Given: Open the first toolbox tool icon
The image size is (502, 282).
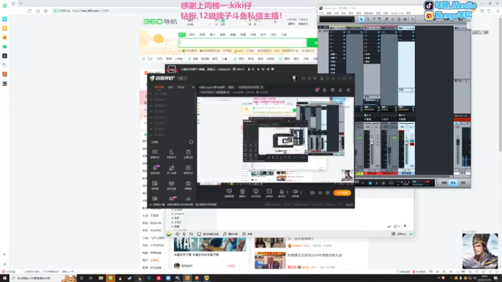Looking at the screenshot, I should click(155, 154).
